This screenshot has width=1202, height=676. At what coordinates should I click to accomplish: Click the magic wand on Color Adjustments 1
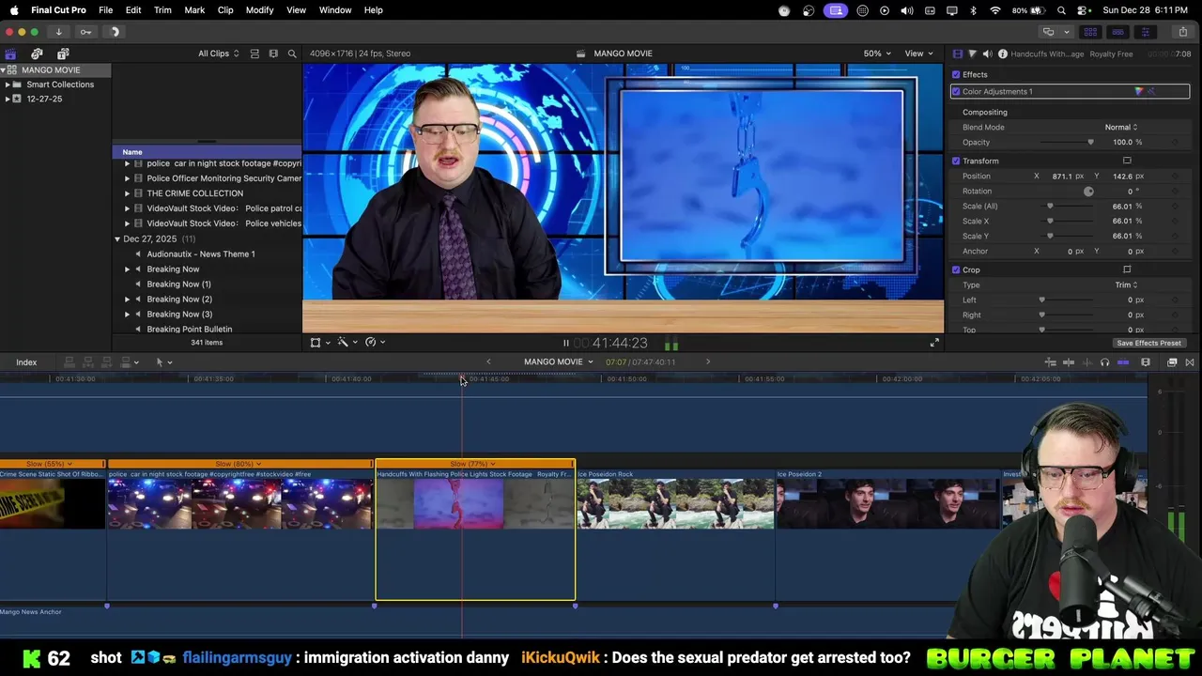[1152, 91]
